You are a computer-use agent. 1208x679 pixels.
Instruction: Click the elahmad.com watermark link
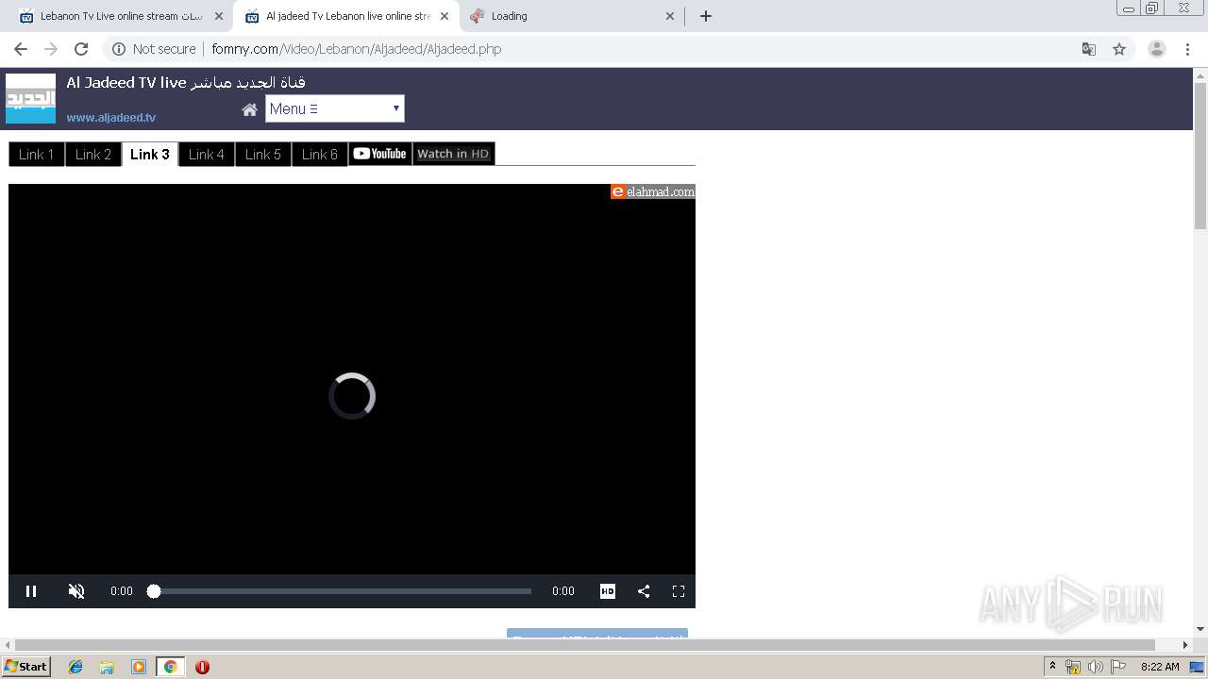(x=653, y=191)
